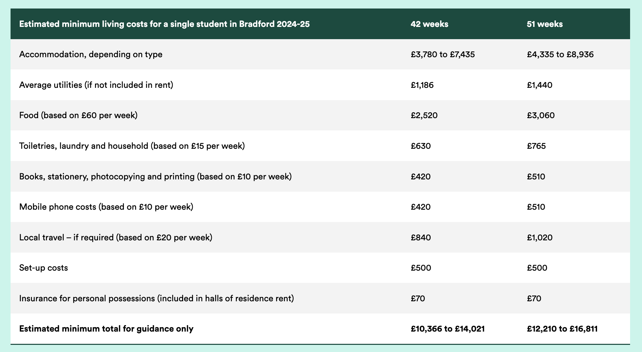This screenshot has width=642, height=352.
Task: Click the '42 weeks' column header
Action: pos(429,24)
